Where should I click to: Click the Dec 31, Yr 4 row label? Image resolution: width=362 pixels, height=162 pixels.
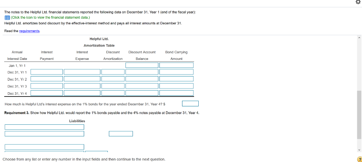(17, 94)
